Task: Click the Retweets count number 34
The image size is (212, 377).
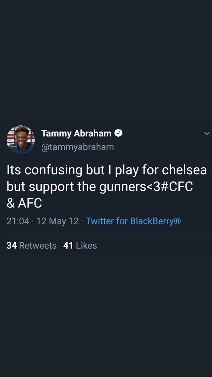Action: point(12,245)
